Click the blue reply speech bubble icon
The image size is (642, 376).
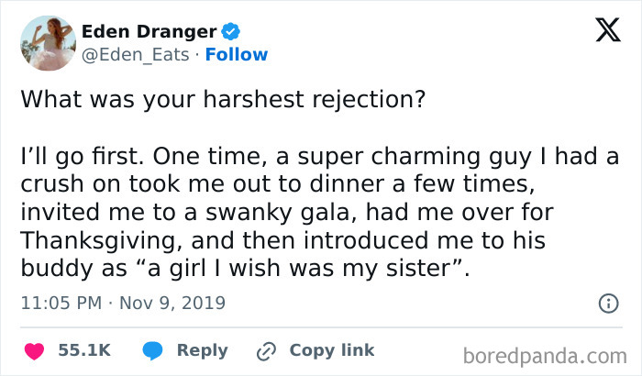coord(153,350)
